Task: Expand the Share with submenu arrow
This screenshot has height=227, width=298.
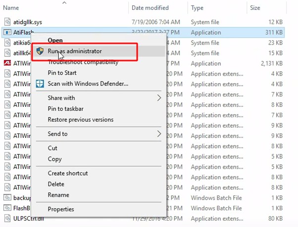Action: pos(159,98)
